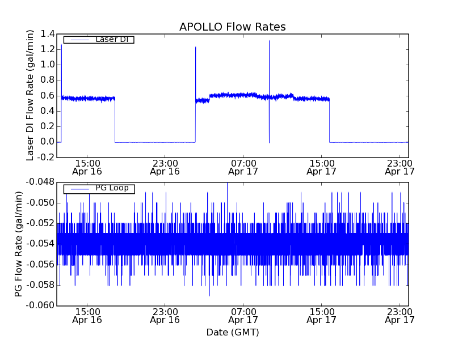
Task: Click the blue line sample in Laser DI legend
Action: click(80, 40)
